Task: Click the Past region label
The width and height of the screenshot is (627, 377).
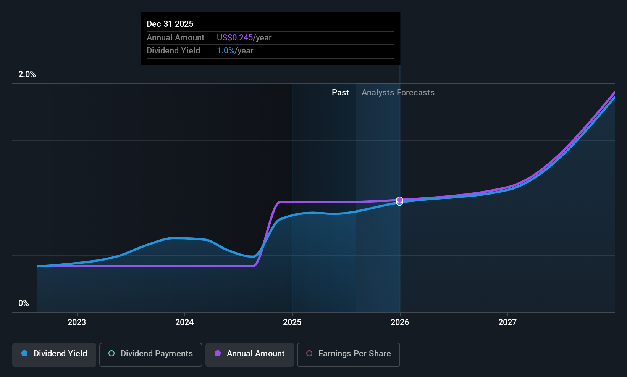Action: click(x=340, y=93)
